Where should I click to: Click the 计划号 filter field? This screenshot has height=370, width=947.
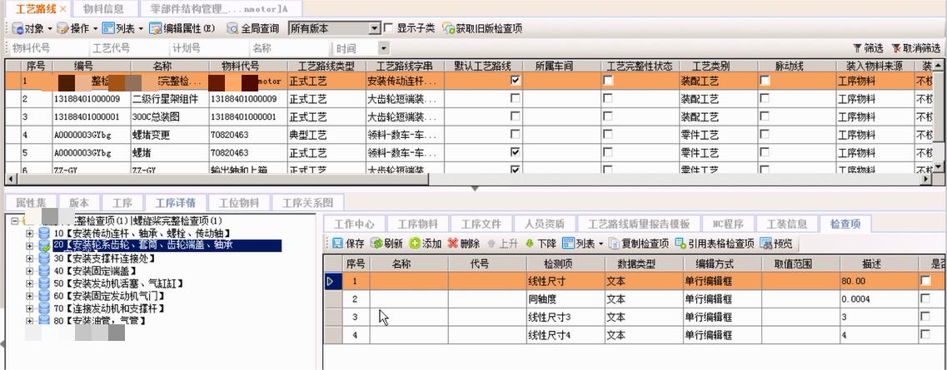[208, 48]
